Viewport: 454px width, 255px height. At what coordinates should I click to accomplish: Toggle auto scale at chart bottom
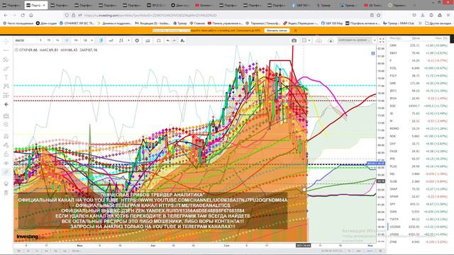[370, 251]
